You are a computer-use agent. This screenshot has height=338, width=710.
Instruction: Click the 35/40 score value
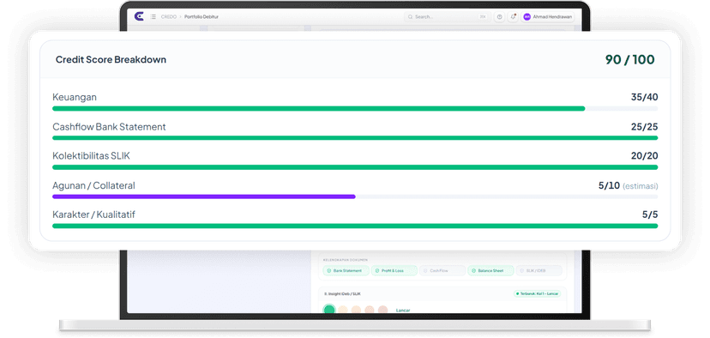click(x=644, y=97)
